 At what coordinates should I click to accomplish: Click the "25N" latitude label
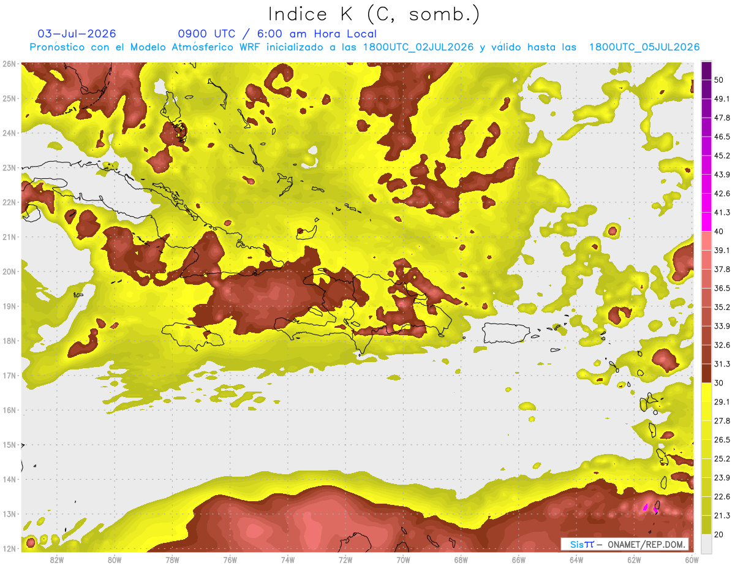[9, 98]
